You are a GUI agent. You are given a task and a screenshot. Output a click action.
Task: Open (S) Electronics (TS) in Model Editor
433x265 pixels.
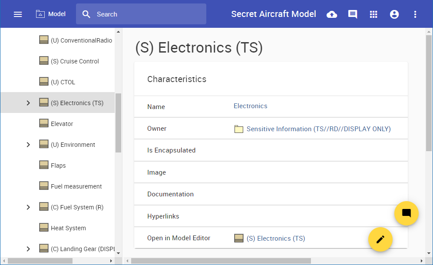point(275,238)
